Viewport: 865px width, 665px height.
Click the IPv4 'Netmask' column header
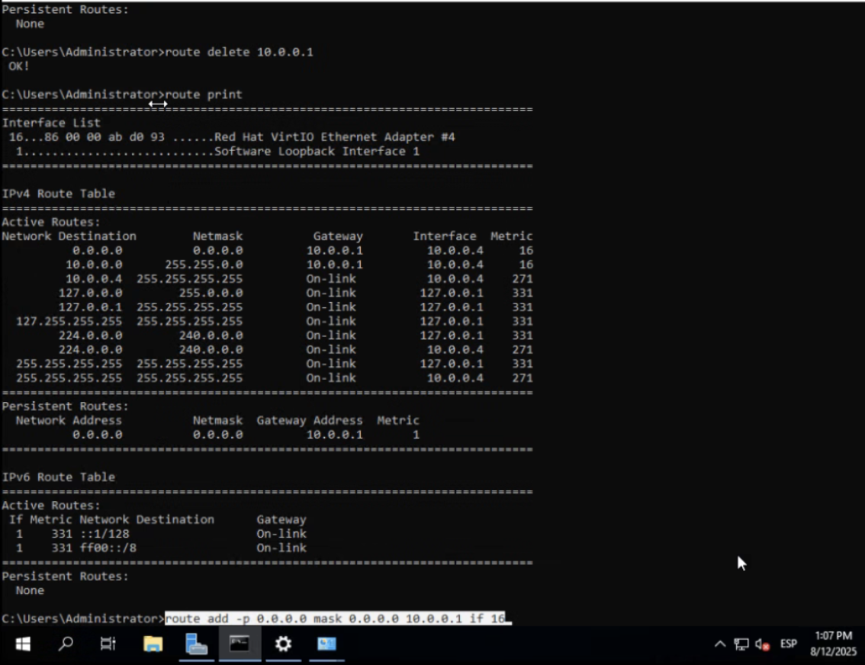tap(217, 236)
